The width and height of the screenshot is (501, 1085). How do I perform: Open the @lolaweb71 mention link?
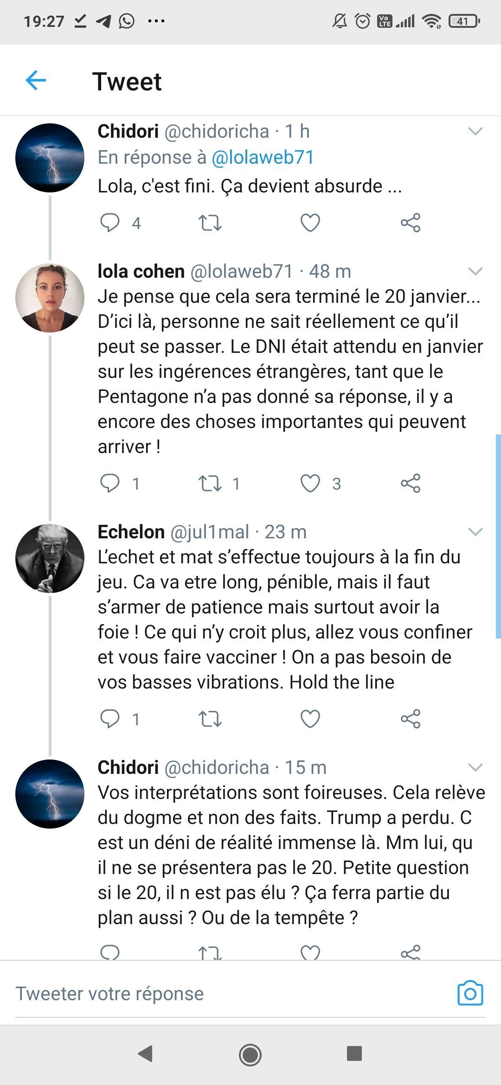[x=263, y=158]
